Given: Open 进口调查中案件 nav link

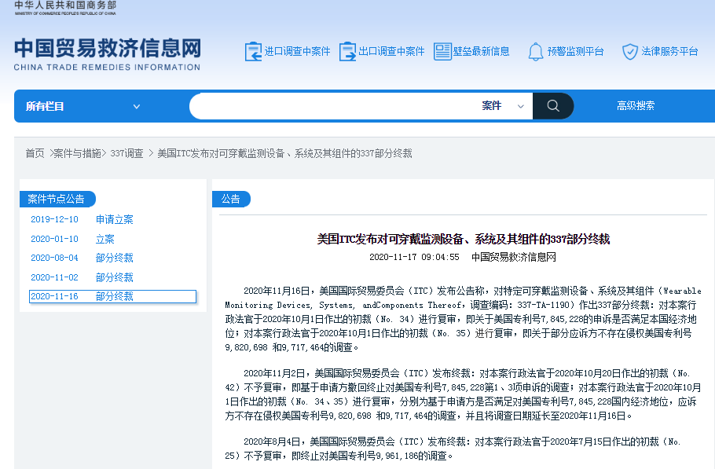Looking at the screenshot, I should (x=297, y=52).
